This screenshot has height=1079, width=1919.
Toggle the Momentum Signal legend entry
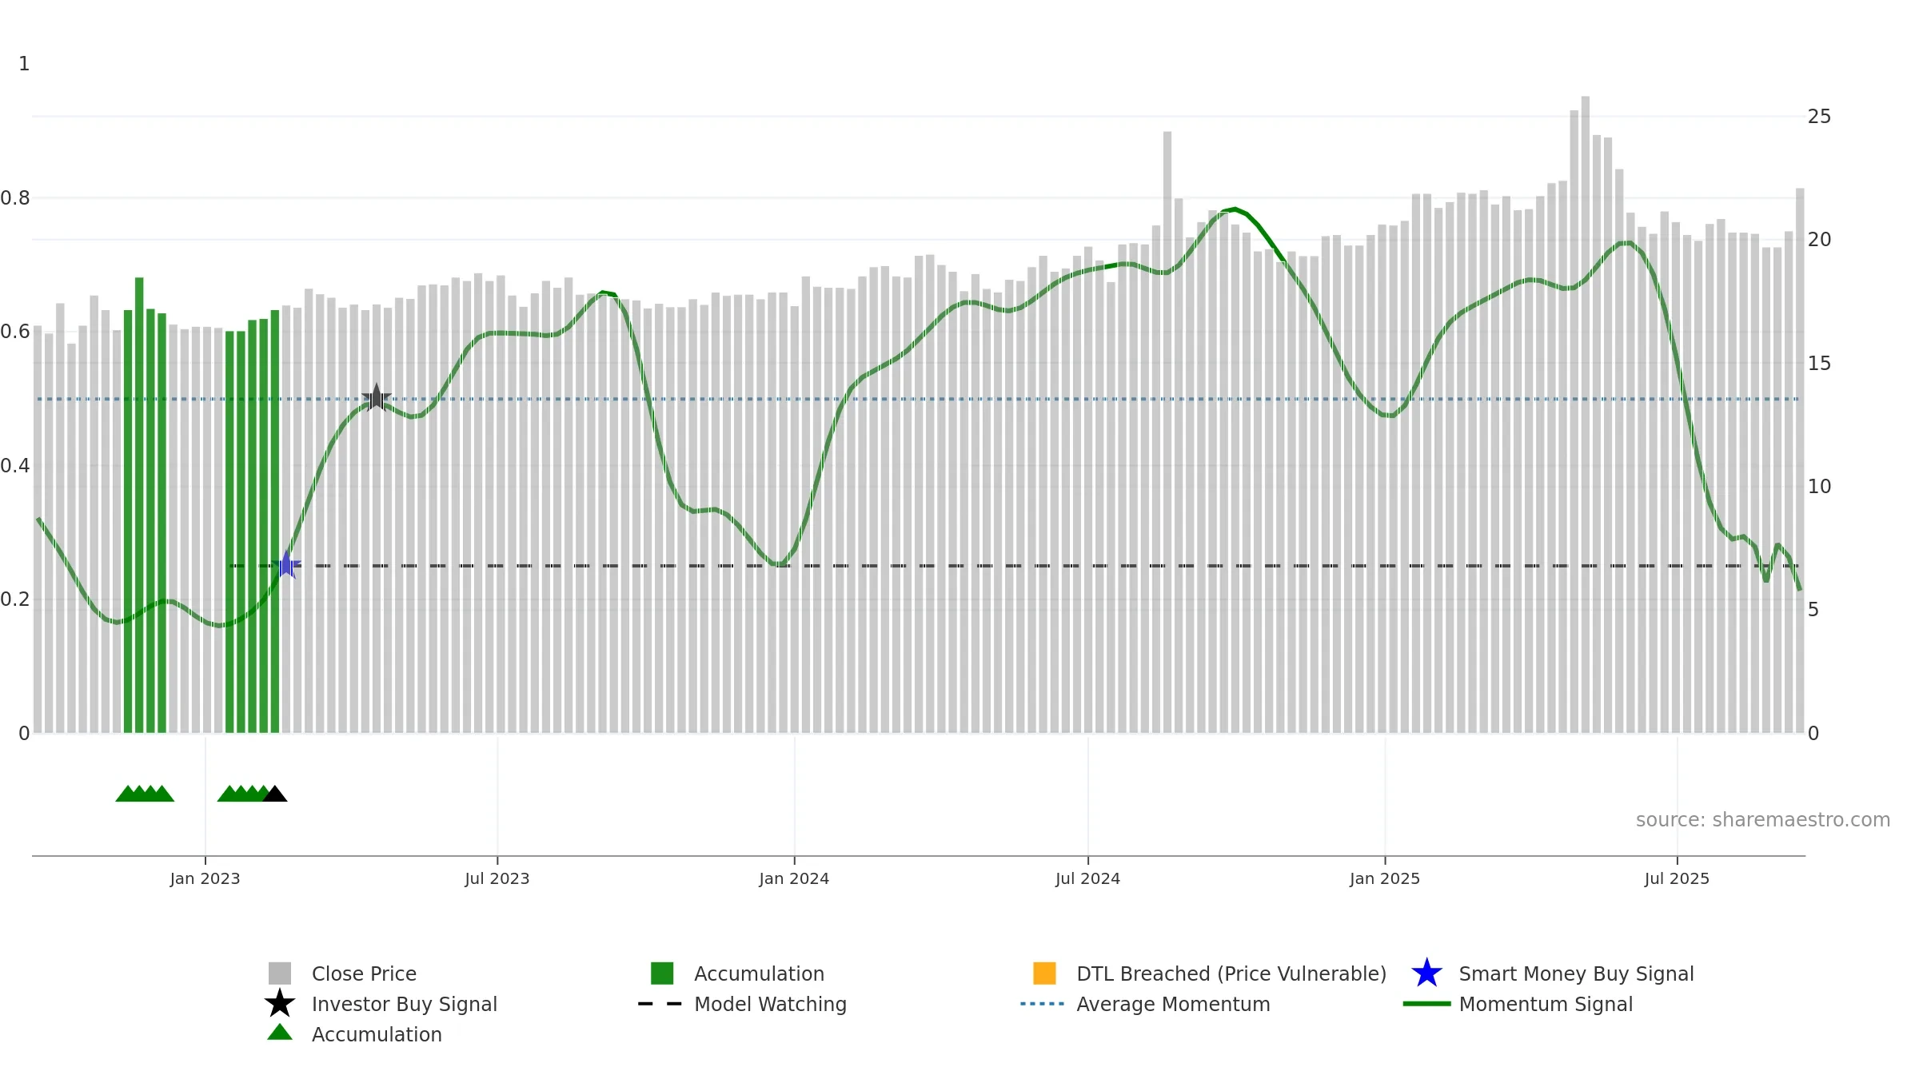coord(1518,1004)
